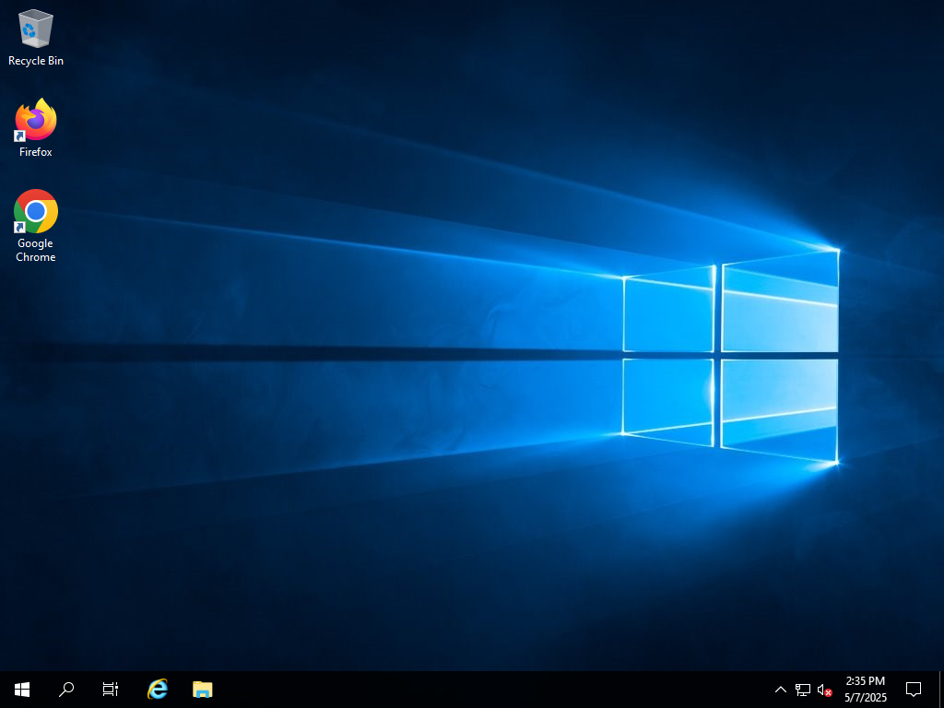Open File Explorer from the taskbar
This screenshot has height=708, width=944.
coord(202,690)
